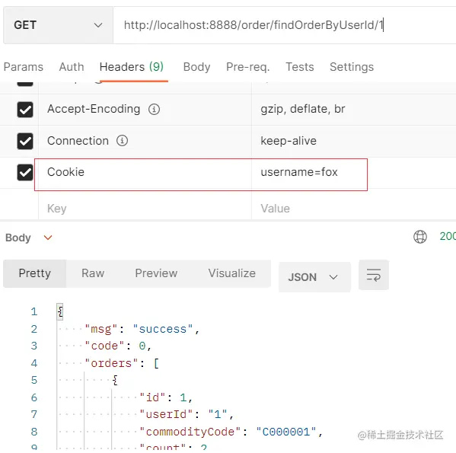Uncheck the Connection header checkbox
The image size is (456, 453).
25,141
